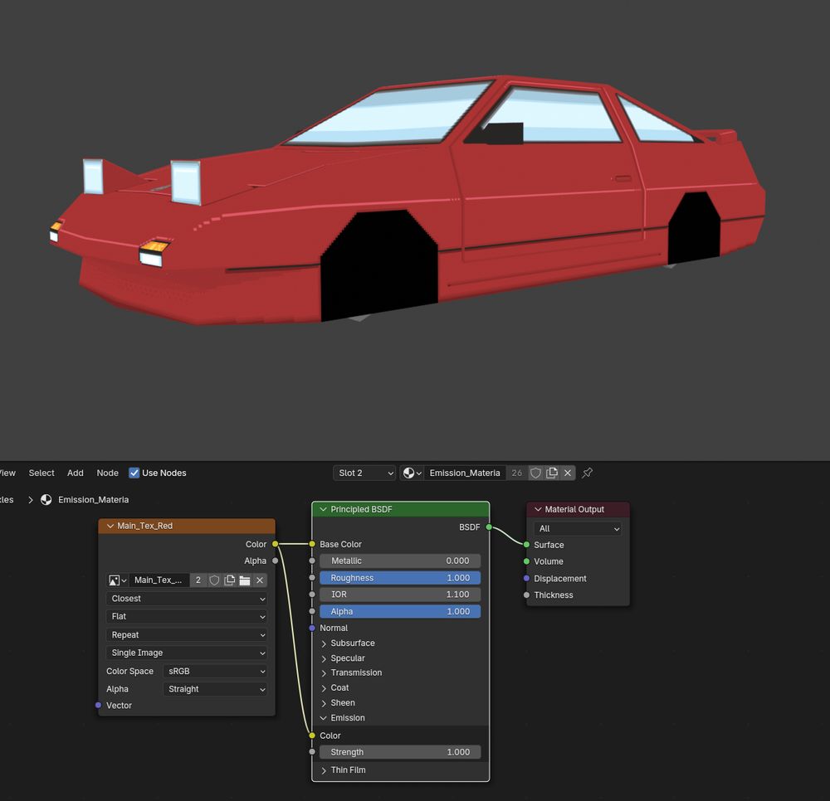This screenshot has height=801, width=830.
Task: Unlink the Emission_Materia material with X icon
Action: point(568,473)
